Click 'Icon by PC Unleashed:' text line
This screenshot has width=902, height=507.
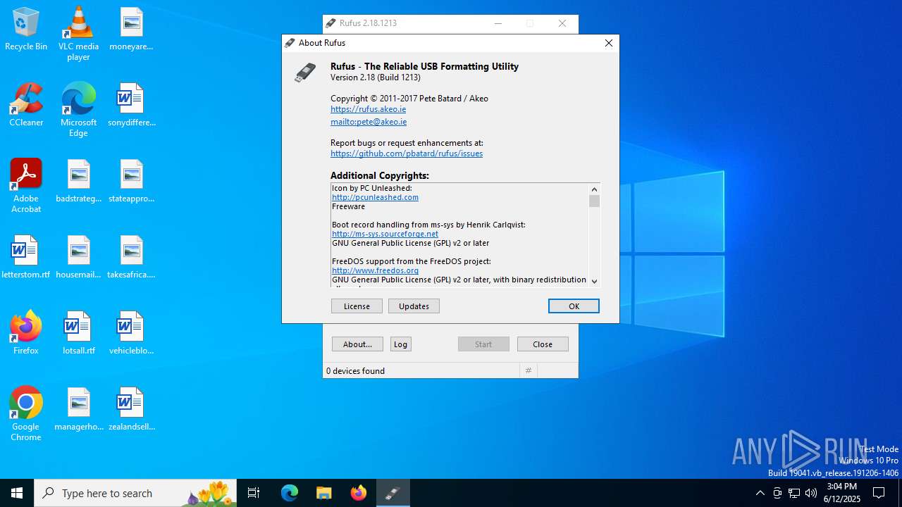372,188
